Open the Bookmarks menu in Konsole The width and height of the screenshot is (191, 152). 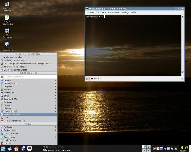tap(113, 12)
